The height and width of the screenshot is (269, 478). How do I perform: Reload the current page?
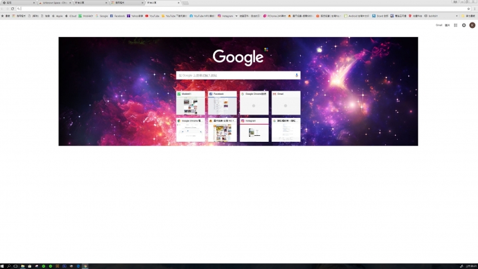pyautogui.click(x=13, y=9)
